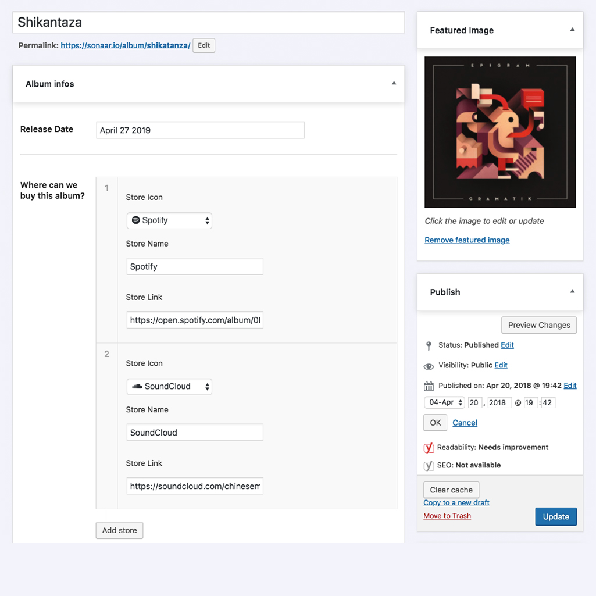Collapse the Publish panel

point(572,292)
